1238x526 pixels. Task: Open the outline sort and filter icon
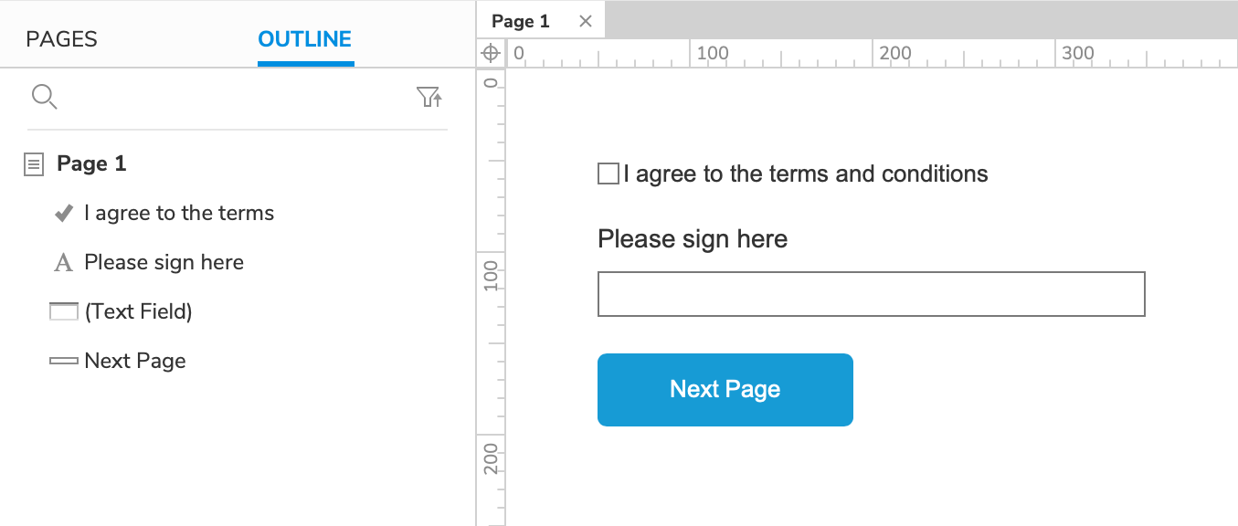(x=429, y=97)
